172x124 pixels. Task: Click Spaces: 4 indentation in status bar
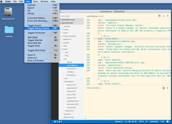pos(119,121)
